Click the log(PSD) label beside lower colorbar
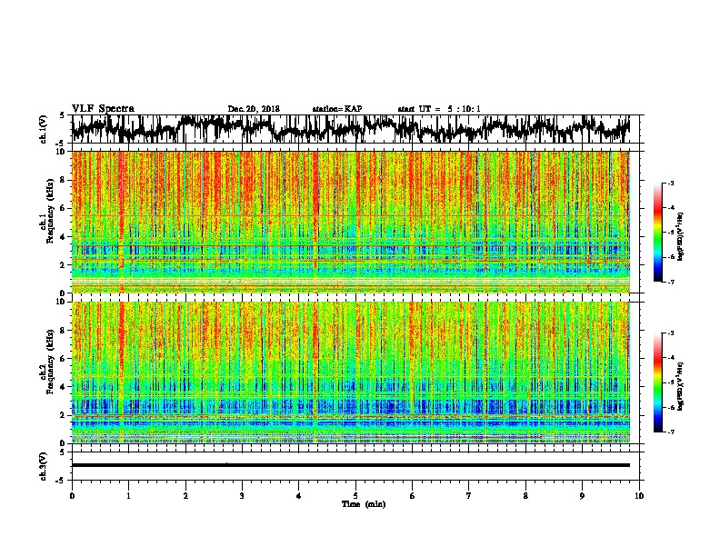 tap(681, 386)
